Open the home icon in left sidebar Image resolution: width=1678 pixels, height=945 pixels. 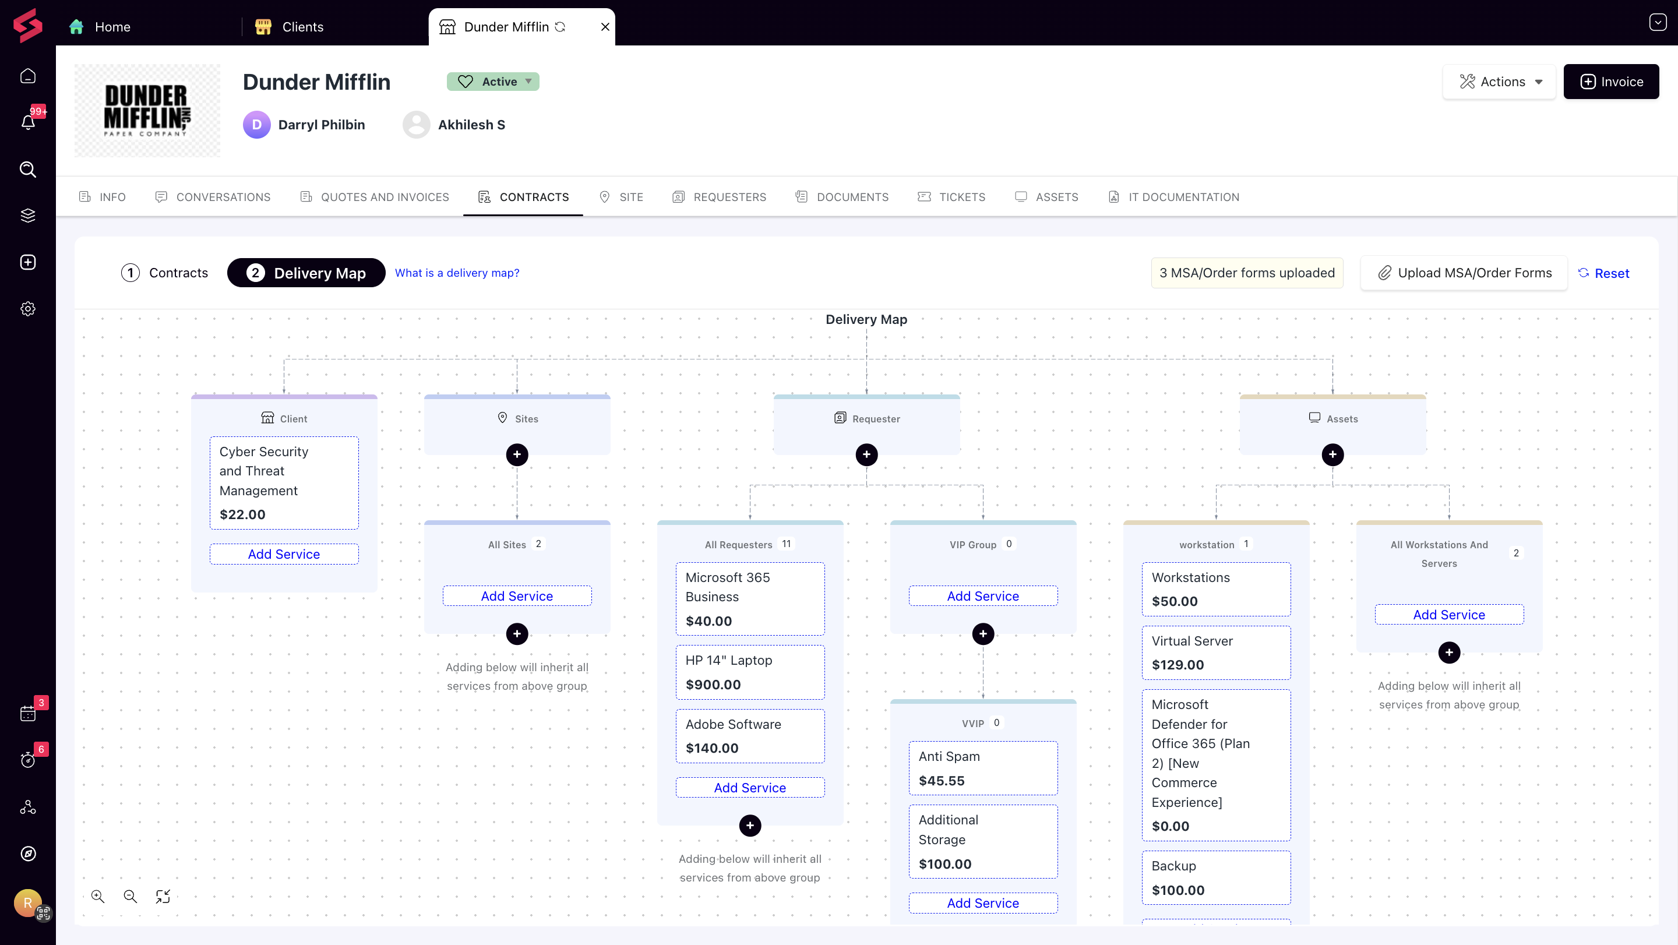[28, 76]
